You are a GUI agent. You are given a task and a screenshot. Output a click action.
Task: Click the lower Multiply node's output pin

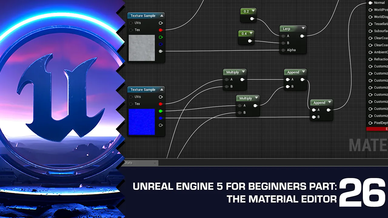click(x=255, y=106)
